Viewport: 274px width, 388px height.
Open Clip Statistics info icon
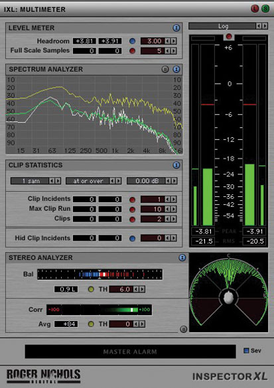pos(176,165)
